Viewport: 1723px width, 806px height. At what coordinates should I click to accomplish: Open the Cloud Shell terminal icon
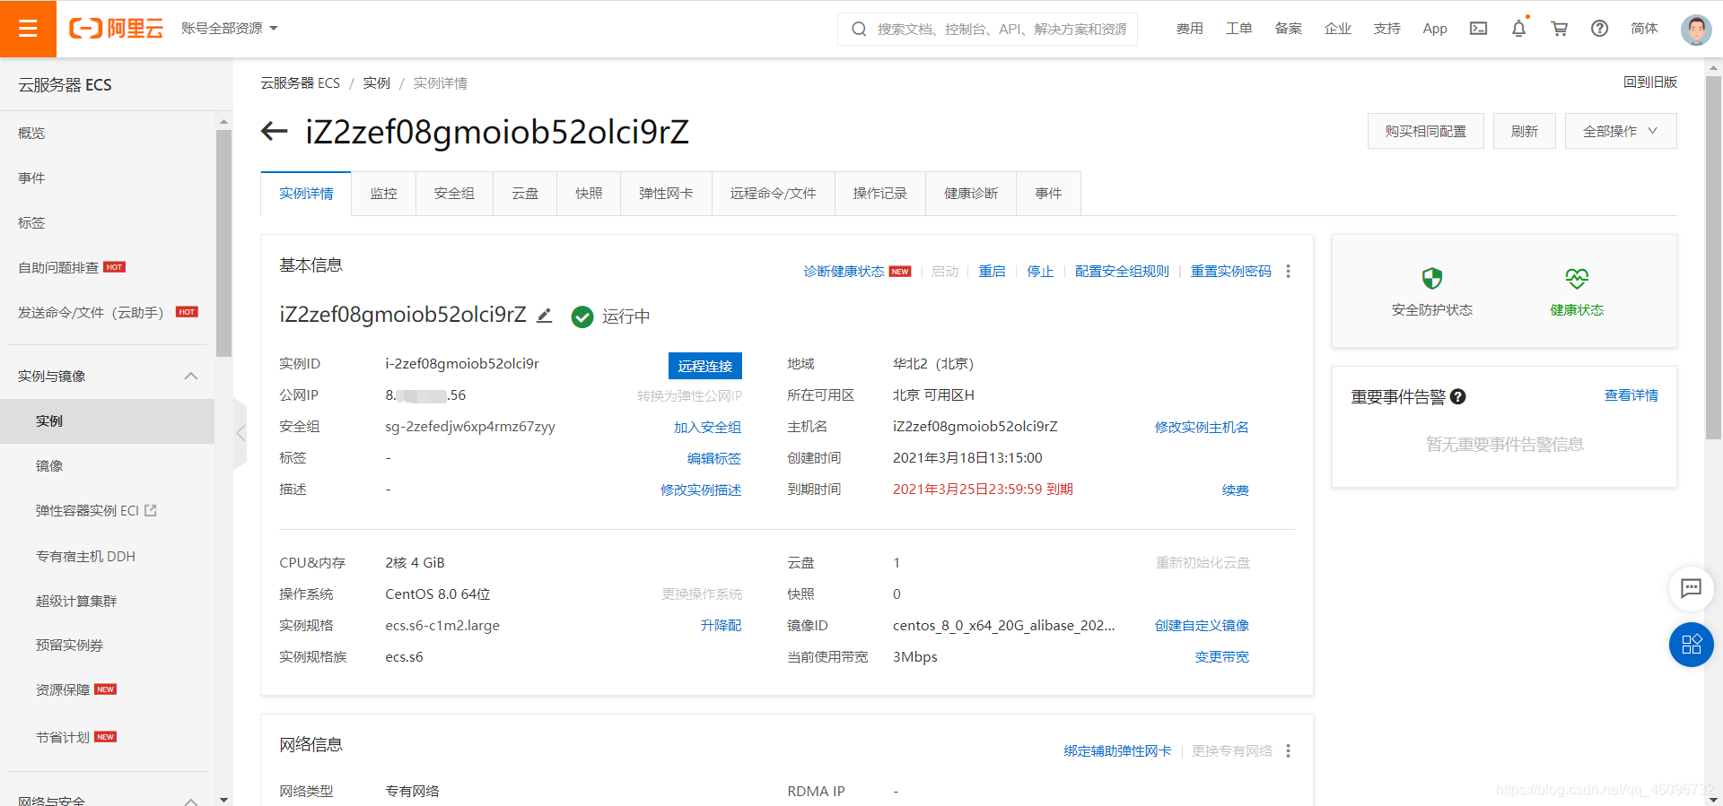(x=1478, y=29)
